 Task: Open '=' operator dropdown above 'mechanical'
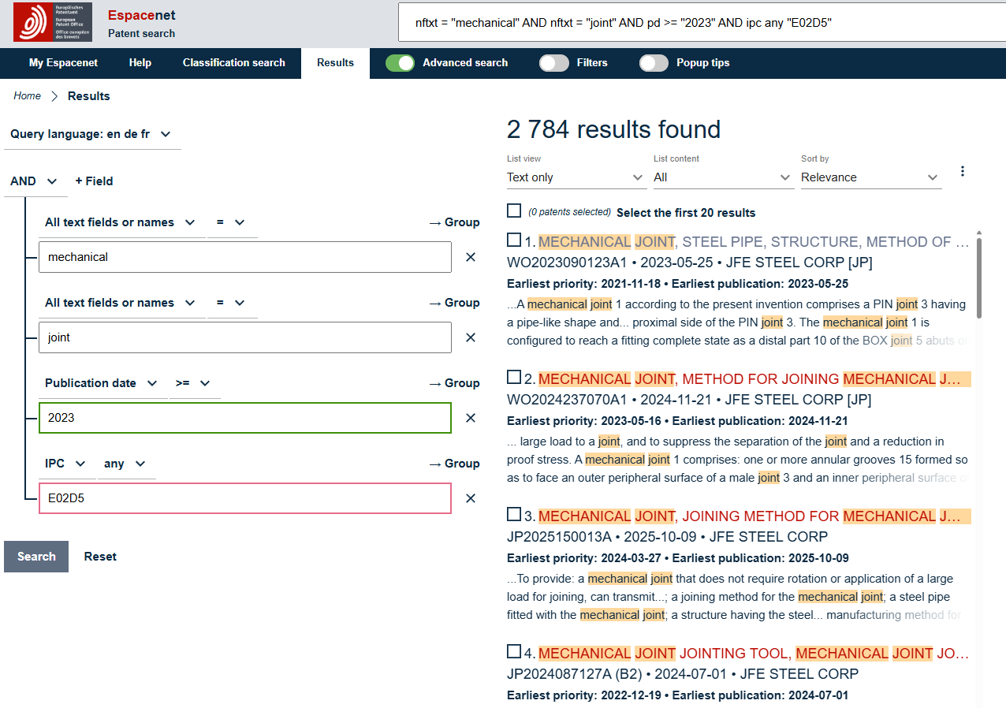pos(232,222)
